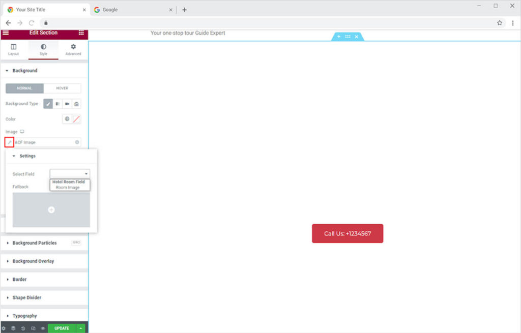Image resolution: width=521 pixels, height=333 pixels.
Task: Expand the Background Overlay section
Action: (x=33, y=261)
